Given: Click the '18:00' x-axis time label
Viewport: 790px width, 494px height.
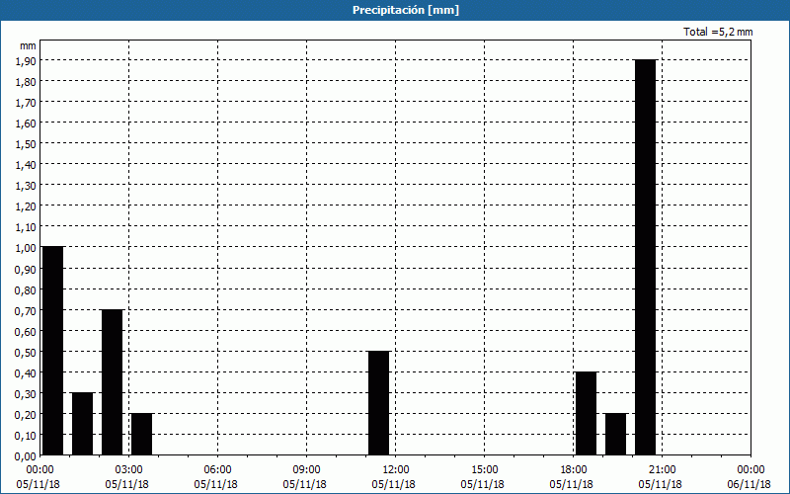Looking at the screenshot, I should 574,470.
